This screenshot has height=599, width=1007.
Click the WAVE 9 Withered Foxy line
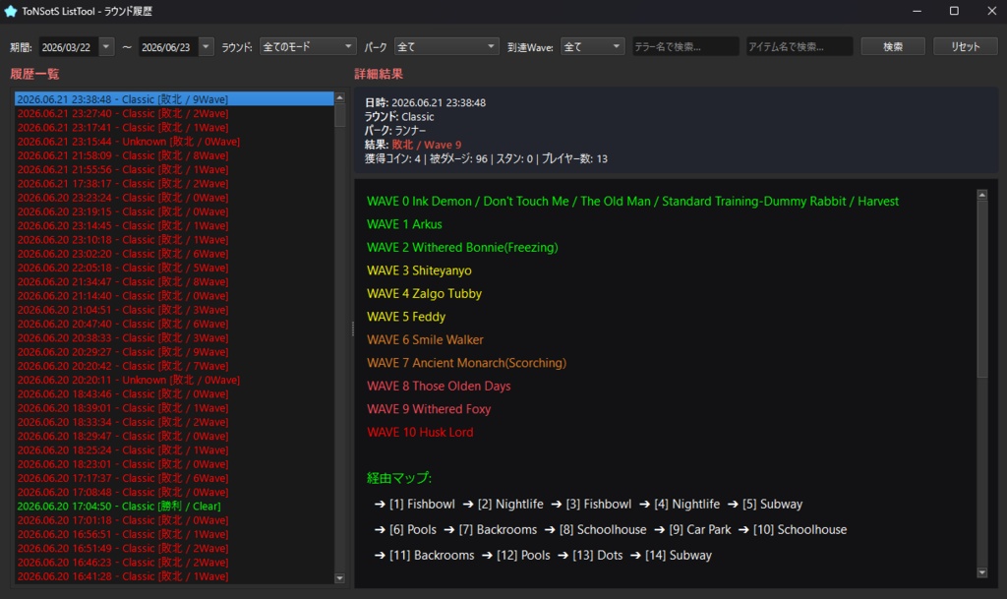click(429, 409)
